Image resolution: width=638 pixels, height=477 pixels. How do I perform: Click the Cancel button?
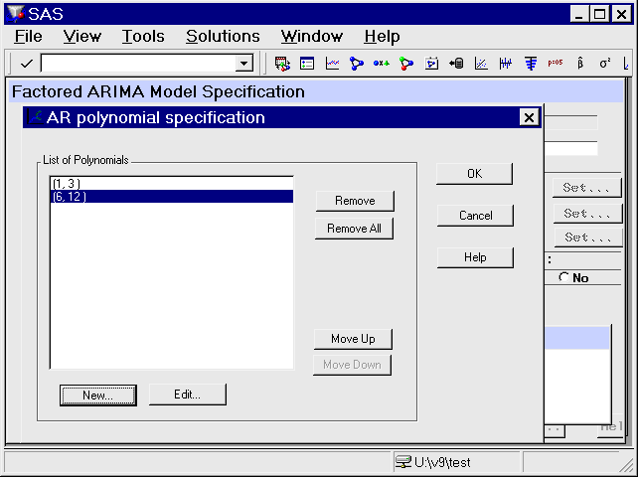click(475, 216)
